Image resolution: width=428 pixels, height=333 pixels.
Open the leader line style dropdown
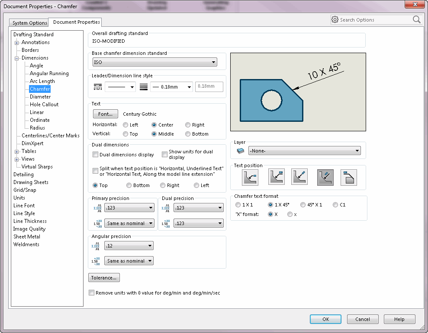120,87
